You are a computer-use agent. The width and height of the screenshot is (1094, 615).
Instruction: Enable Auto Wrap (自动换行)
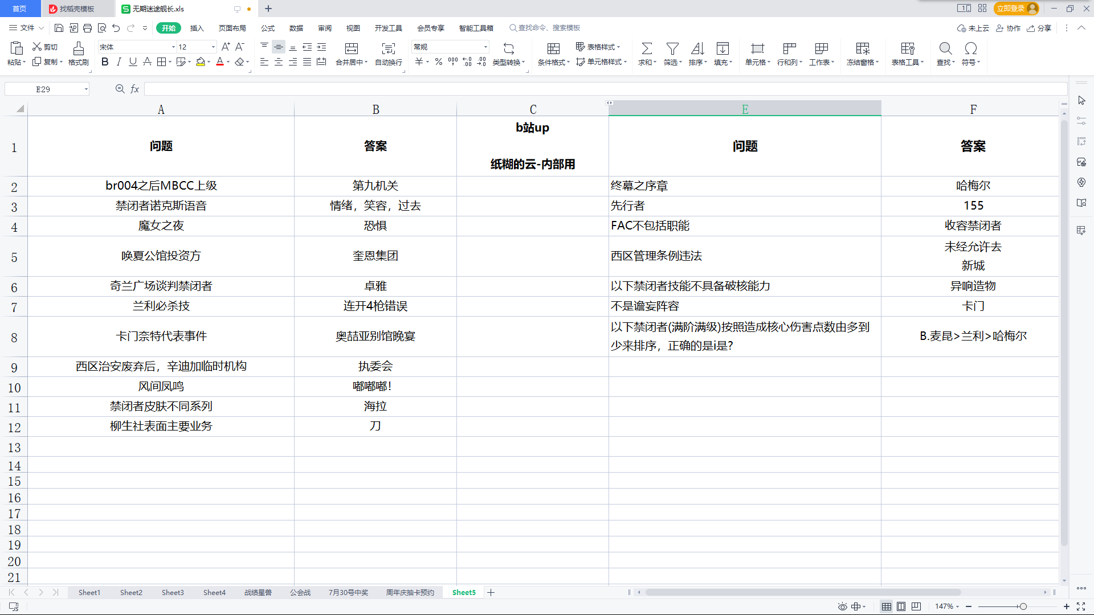click(x=389, y=54)
